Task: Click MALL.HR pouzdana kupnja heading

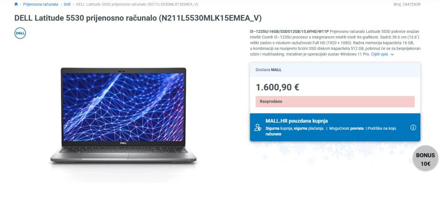Action: coord(297,121)
